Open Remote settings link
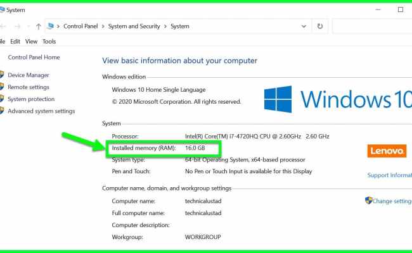The height and width of the screenshot is (253, 412). pos(29,87)
